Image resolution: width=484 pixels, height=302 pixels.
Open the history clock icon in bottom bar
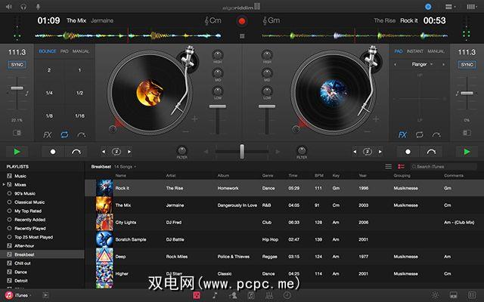(x=287, y=295)
